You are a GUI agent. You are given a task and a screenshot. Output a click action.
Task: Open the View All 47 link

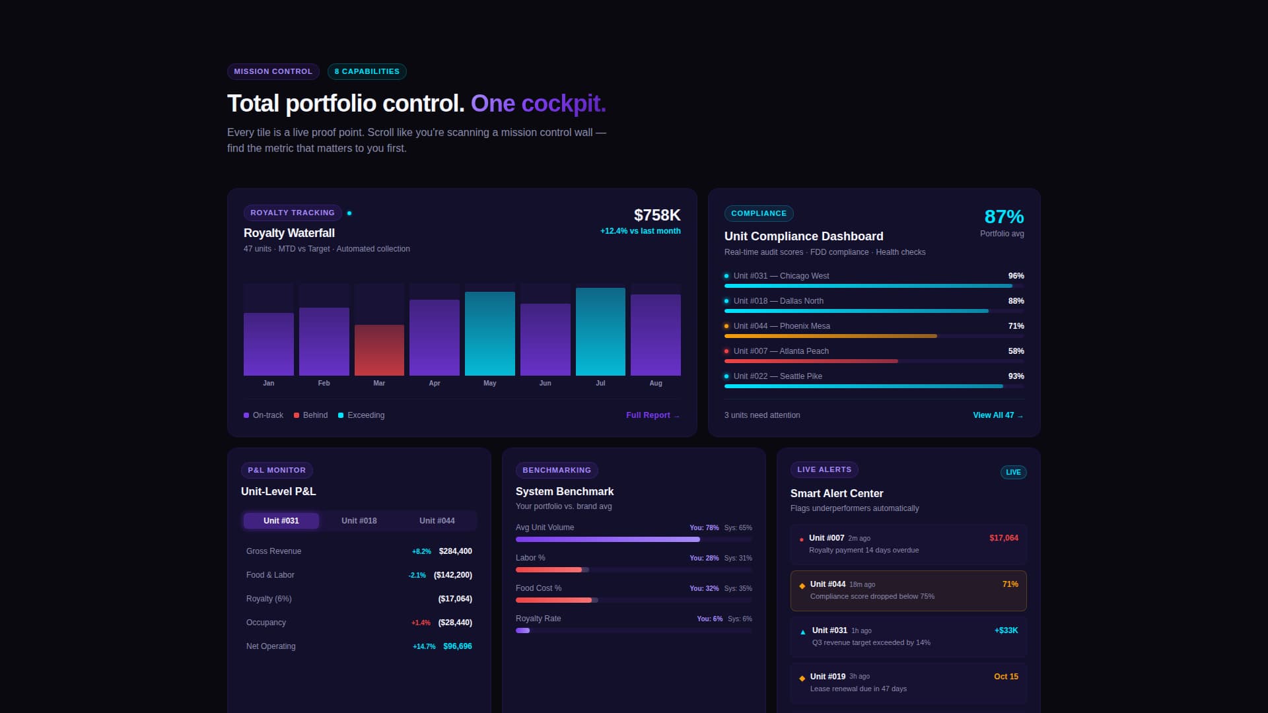[998, 415]
